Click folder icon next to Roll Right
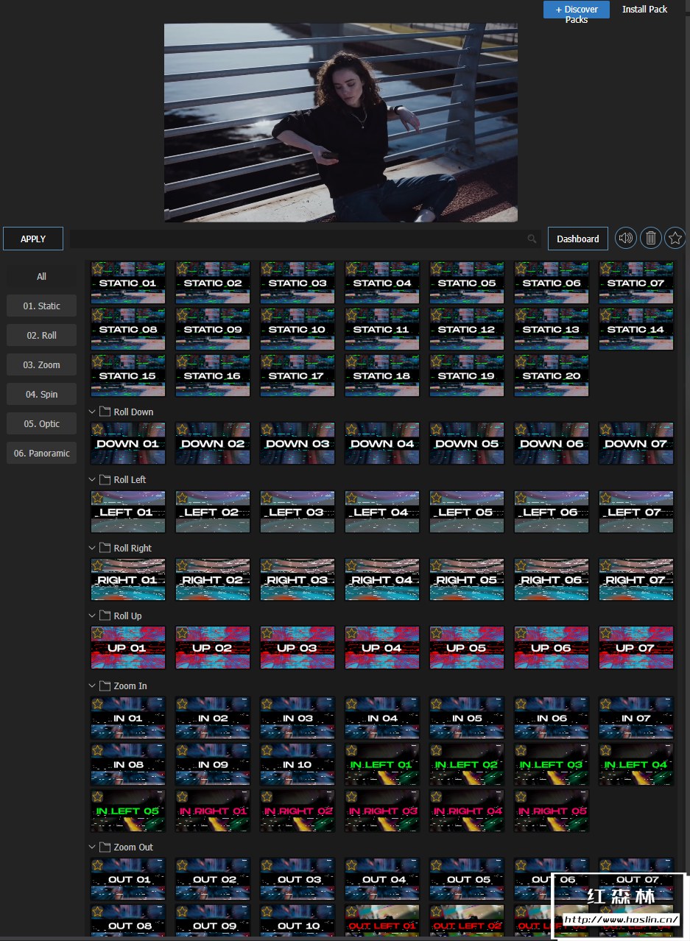 [105, 548]
